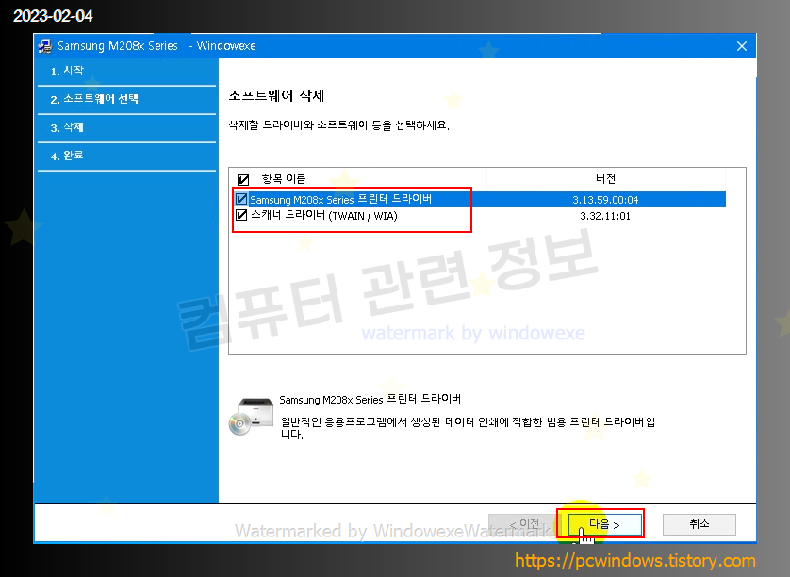Click the 항목 이름 column header
The width and height of the screenshot is (790, 577).
[283, 179]
